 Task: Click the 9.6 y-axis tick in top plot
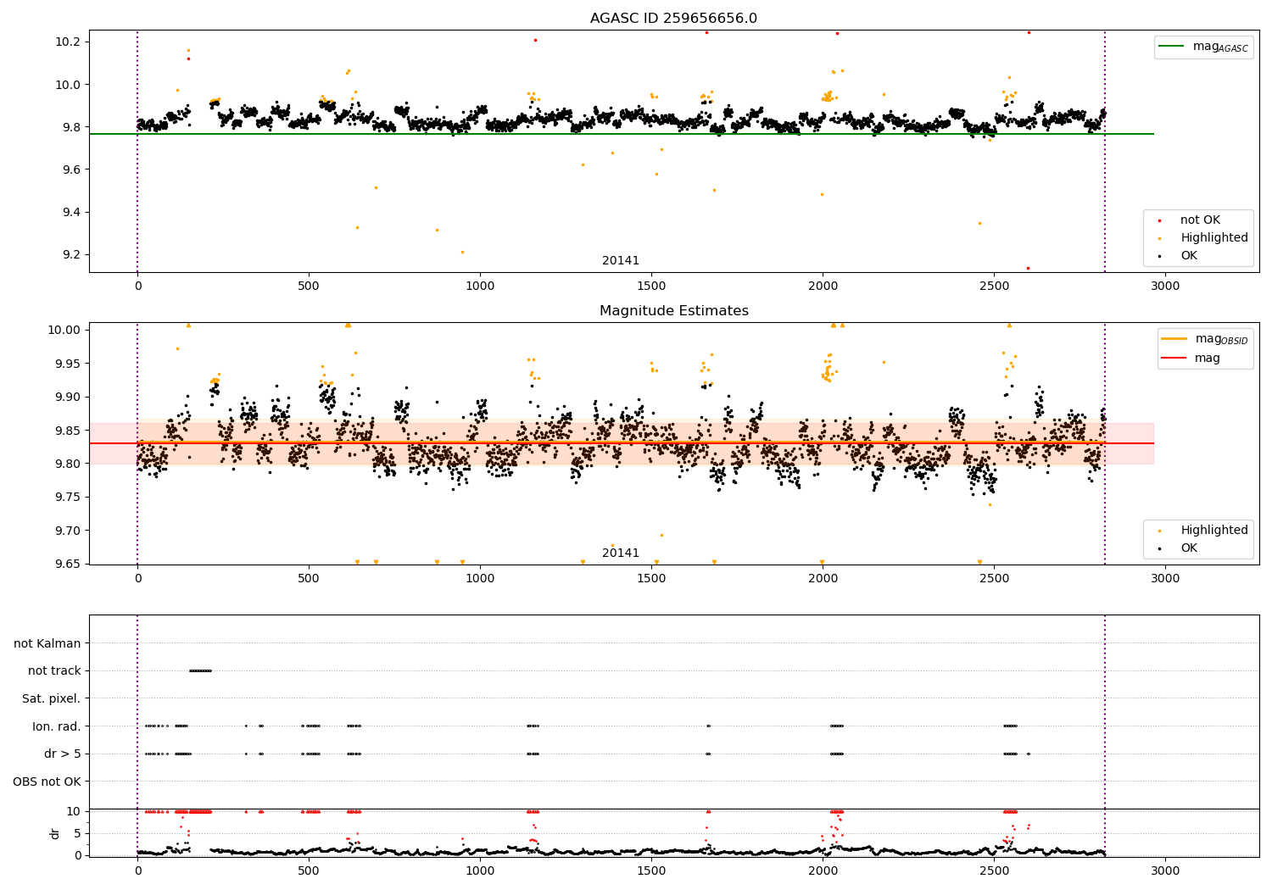pyautogui.click(x=71, y=170)
